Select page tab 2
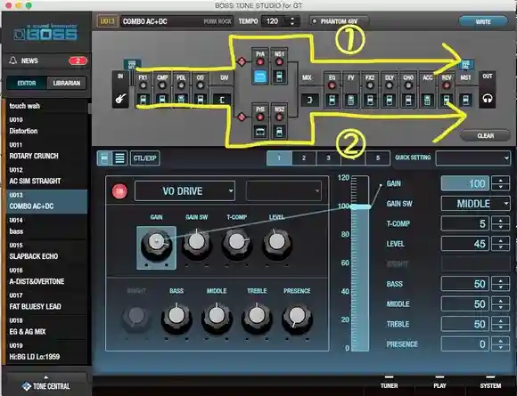Viewport: 517px width, 396px height. (x=304, y=158)
